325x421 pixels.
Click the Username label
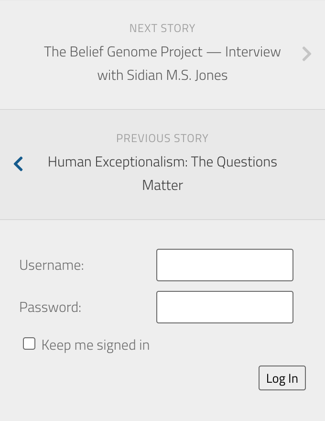coord(51,265)
